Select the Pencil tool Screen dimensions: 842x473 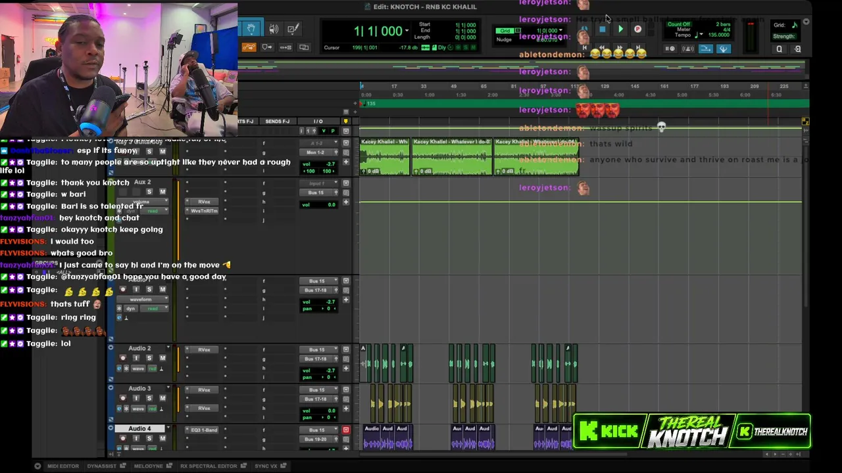[293, 29]
